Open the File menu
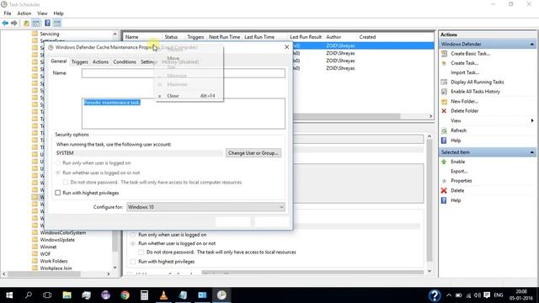Image resolution: width=539 pixels, height=303 pixels. pyautogui.click(x=8, y=13)
